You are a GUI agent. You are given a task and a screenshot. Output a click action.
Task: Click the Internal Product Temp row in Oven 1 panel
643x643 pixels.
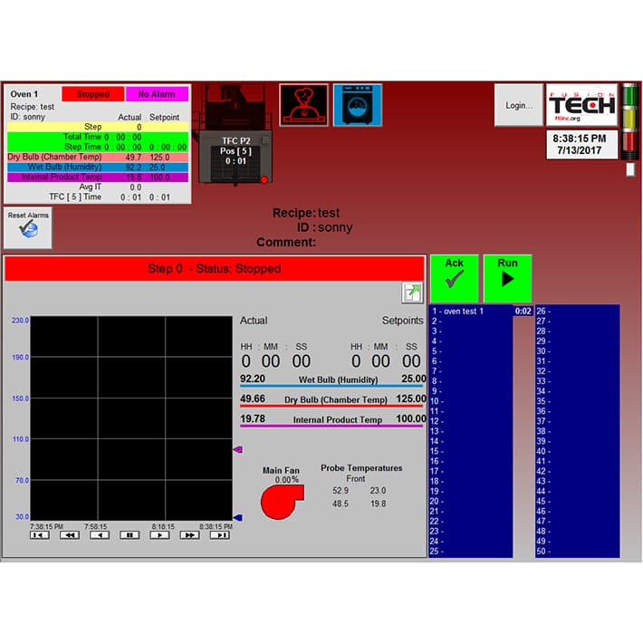click(98, 178)
